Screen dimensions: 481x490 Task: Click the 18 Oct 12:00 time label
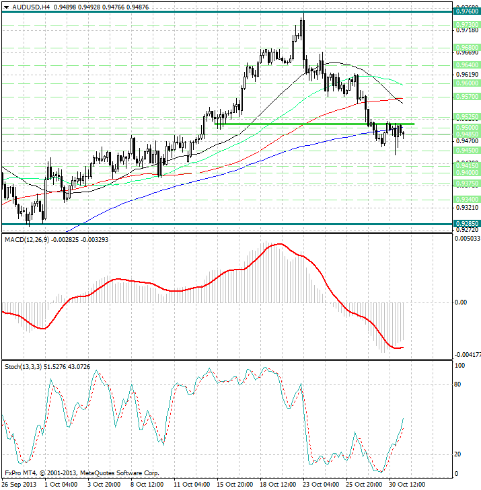[x=278, y=485]
